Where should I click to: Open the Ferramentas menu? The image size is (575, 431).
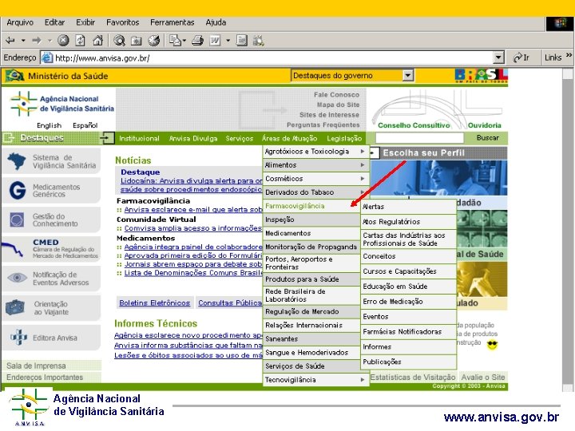click(172, 22)
